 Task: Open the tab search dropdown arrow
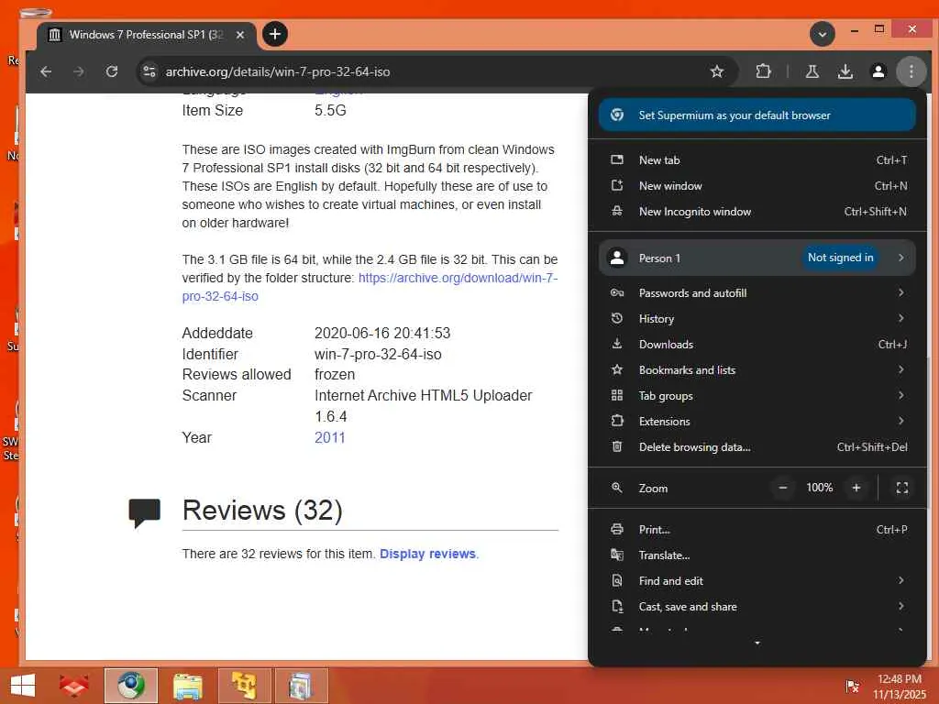(823, 34)
